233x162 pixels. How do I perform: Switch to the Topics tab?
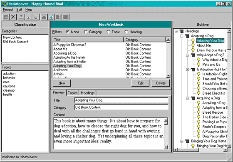pyautogui.click(x=73, y=93)
